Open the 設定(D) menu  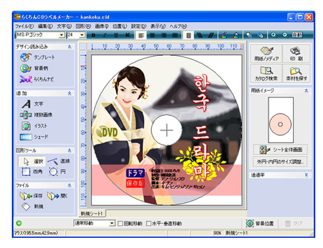(139, 26)
